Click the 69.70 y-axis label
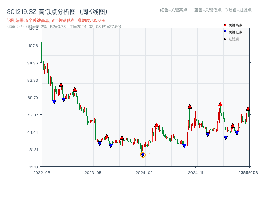This screenshot has width=277, height=208. (33, 98)
